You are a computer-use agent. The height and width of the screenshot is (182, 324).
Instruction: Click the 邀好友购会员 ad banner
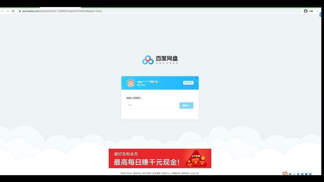[159, 158]
